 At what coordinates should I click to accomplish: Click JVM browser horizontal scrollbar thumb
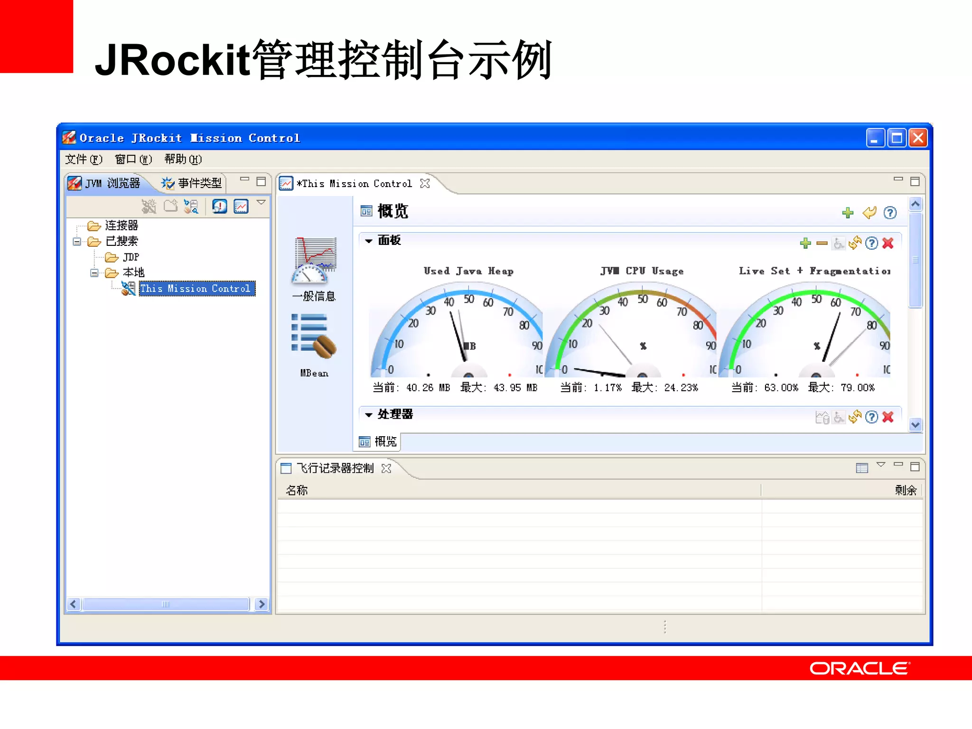[165, 604]
